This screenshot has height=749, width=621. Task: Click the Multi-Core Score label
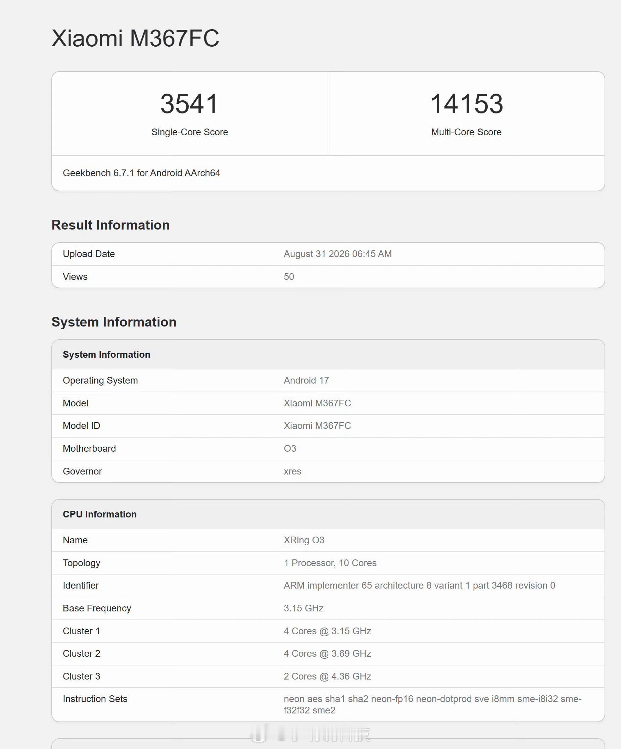pos(466,132)
